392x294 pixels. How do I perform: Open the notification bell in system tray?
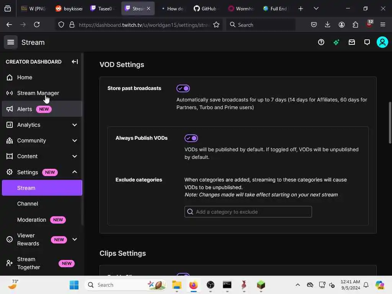[x=366, y=285]
